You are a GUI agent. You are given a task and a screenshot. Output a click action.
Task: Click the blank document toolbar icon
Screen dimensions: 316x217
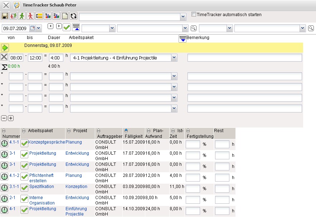click(x=65, y=16)
